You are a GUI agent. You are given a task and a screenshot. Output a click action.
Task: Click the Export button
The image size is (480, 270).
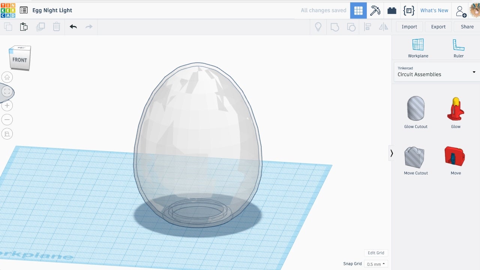pos(438,27)
